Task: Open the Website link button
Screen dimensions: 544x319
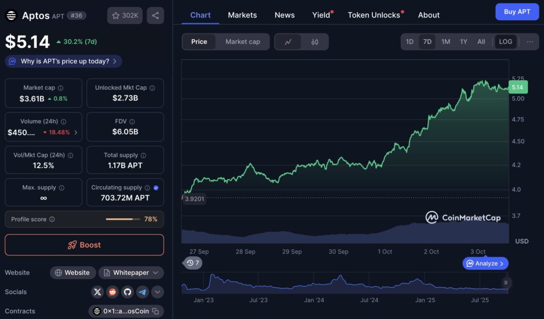Action: tap(72, 272)
